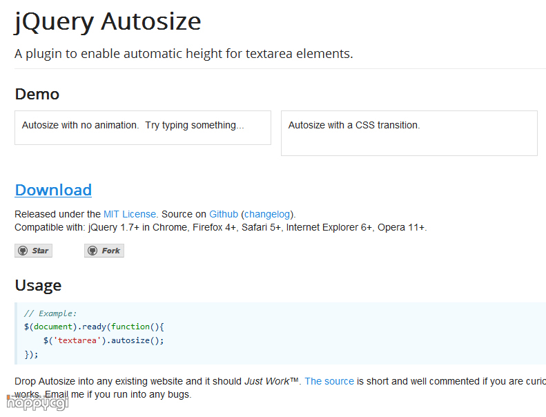Image resolution: width=546 pixels, height=417 pixels.
Task: Click the $('textarea').autosize() code line
Action: [x=104, y=340]
